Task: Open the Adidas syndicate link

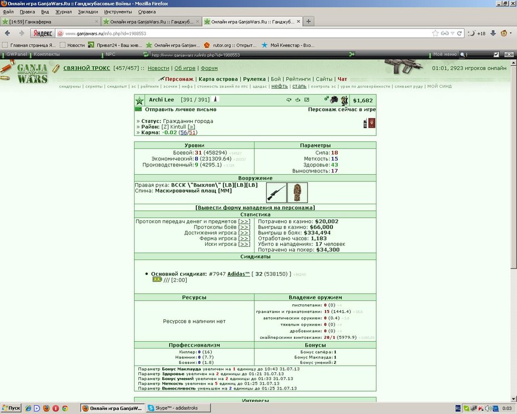Action: [x=238, y=274]
